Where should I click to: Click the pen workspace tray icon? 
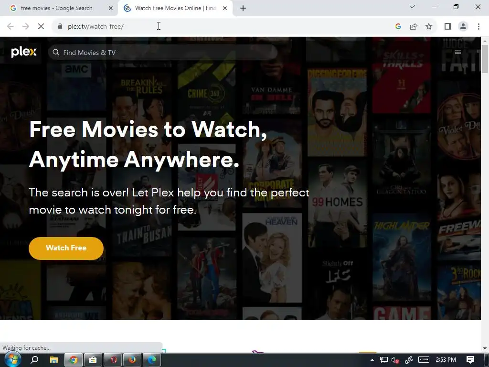[x=409, y=360]
